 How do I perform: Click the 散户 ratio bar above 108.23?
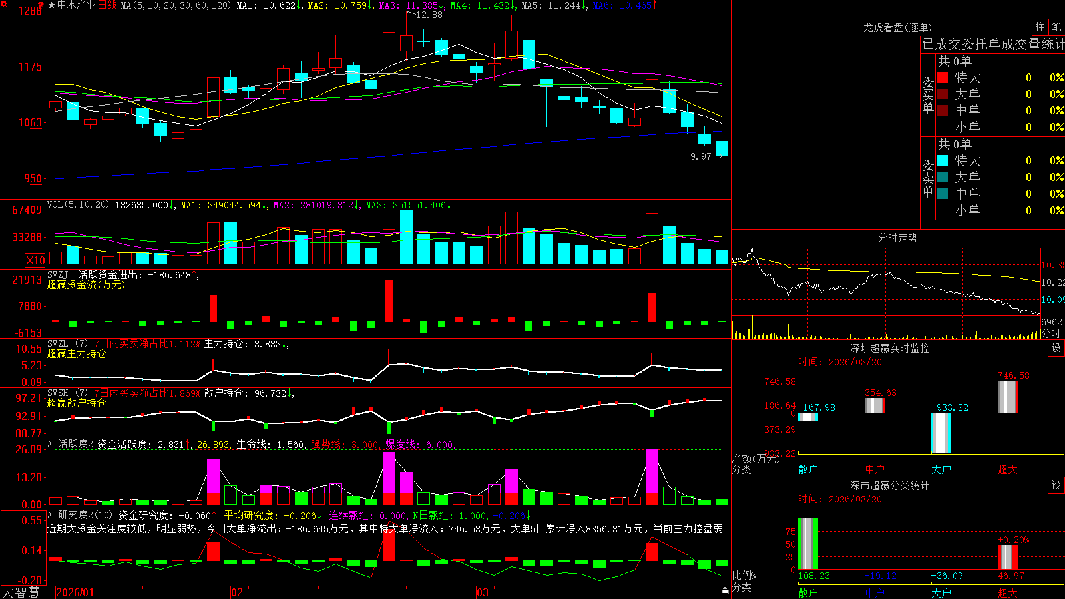point(808,544)
